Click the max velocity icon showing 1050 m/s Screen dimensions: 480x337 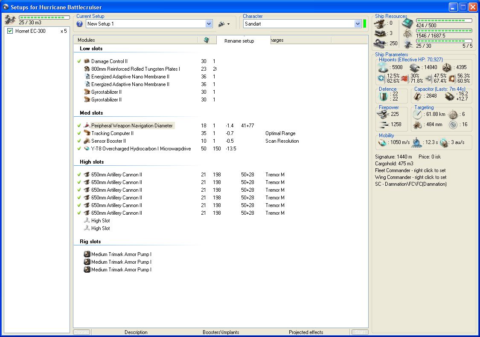382,143
